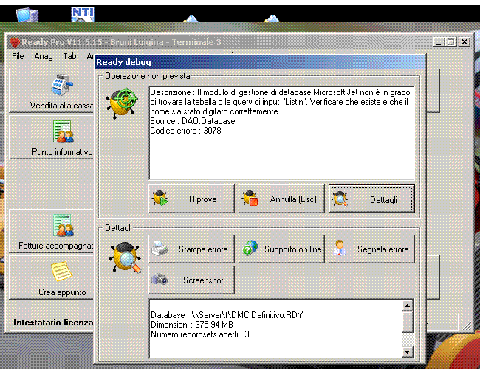The width and height of the screenshot is (480, 369).
Task: Click 'Numero recordsets aperti : 3' line
Action: click(200, 334)
